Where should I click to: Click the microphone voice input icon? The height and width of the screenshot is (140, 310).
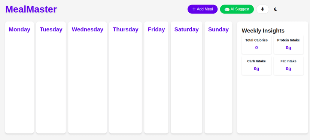click(x=262, y=9)
